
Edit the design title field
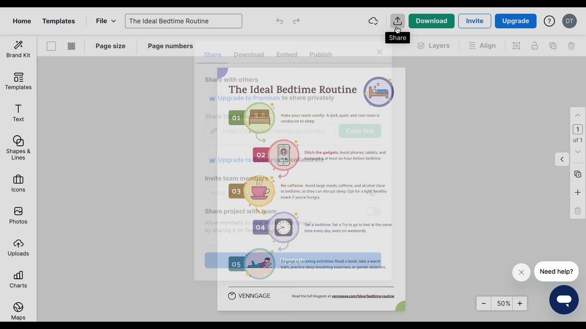click(184, 21)
